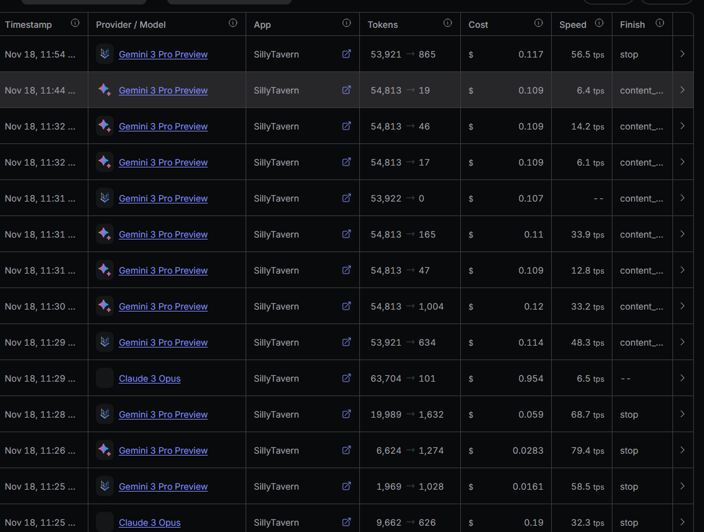Open Gemini 3 Pro Preview link in 11:30 row
This screenshot has width=704, height=532.
163,306
